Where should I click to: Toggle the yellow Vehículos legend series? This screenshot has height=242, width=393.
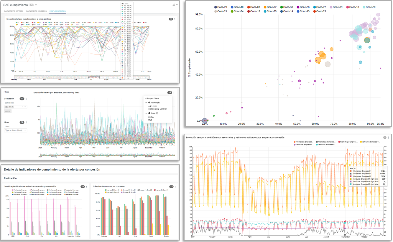(x=370, y=142)
